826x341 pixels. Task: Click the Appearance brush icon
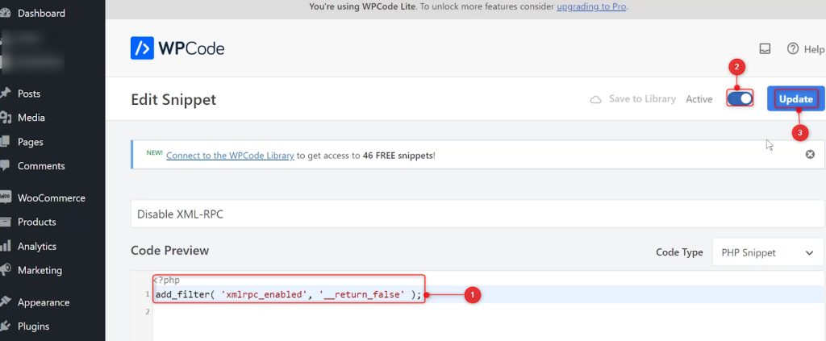[5, 302]
